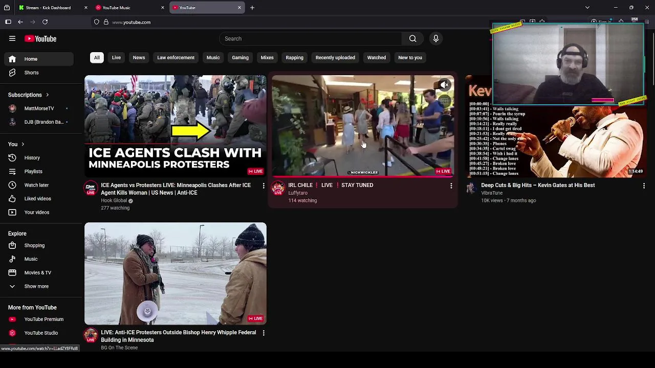Unmute the IRL CHILE preview video
This screenshot has width=655, height=368.
(444, 85)
